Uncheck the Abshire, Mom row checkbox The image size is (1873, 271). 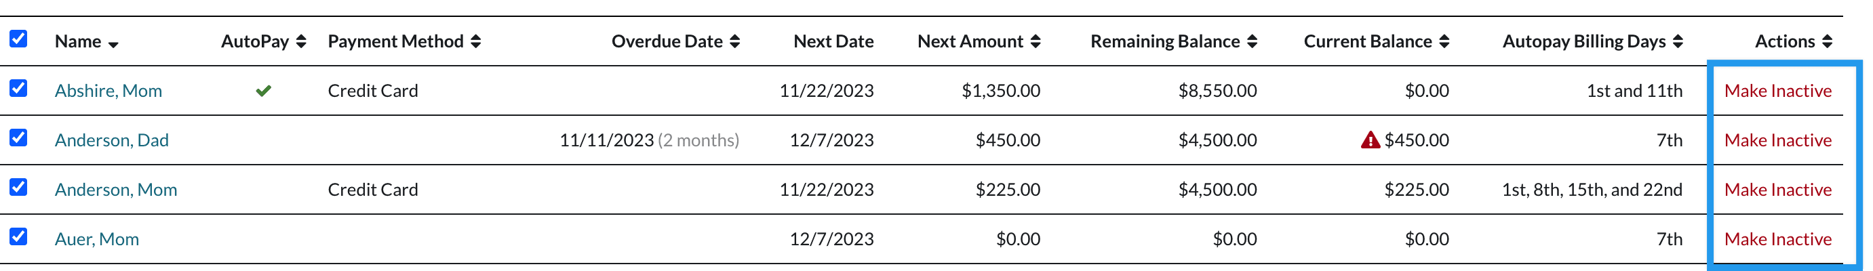click(18, 88)
